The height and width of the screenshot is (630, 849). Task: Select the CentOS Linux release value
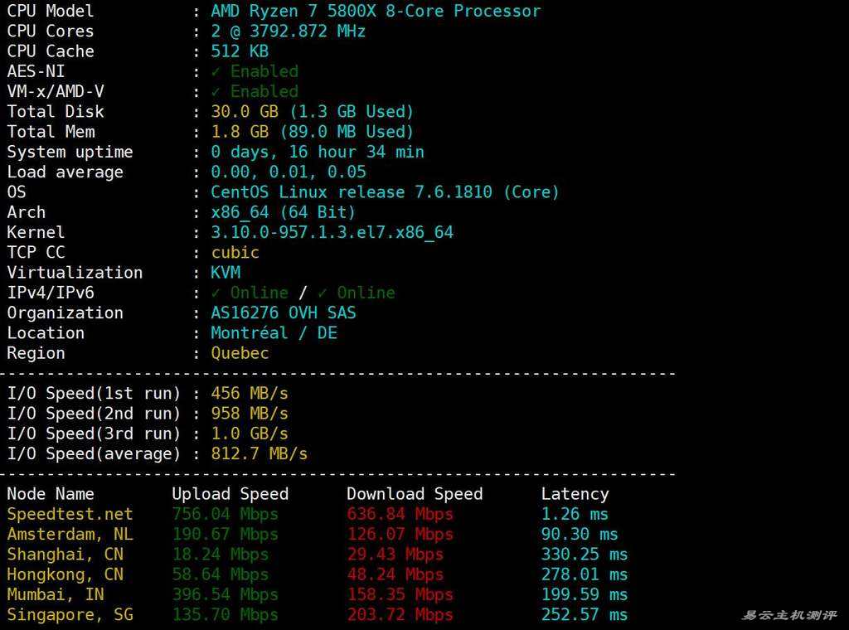[385, 191]
